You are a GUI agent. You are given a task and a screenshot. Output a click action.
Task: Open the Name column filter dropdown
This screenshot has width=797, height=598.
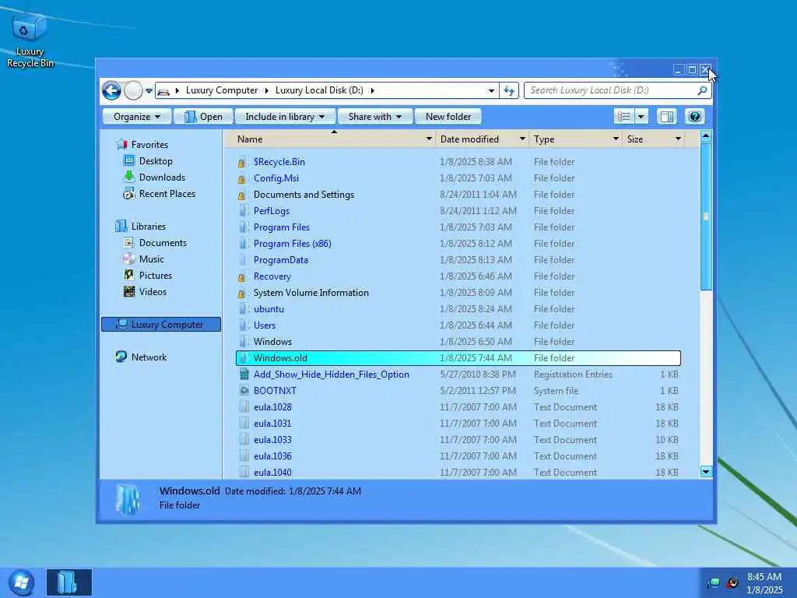point(429,139)
